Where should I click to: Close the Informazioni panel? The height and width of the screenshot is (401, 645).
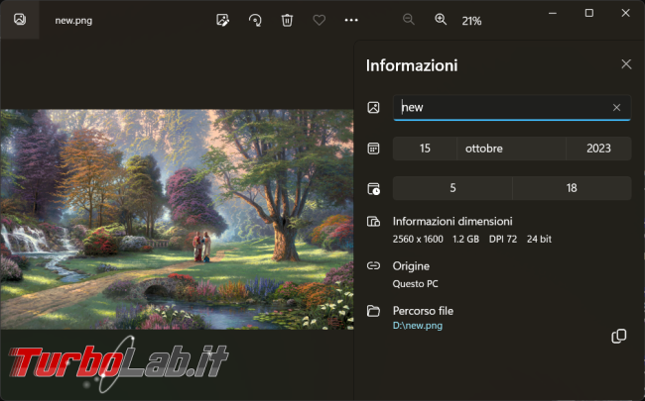tap(626, 64)
